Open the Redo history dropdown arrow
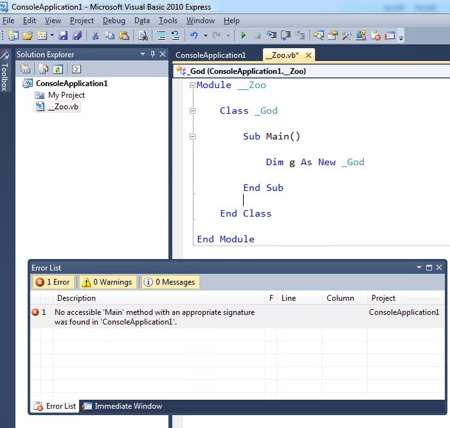 tap(228, 35)
